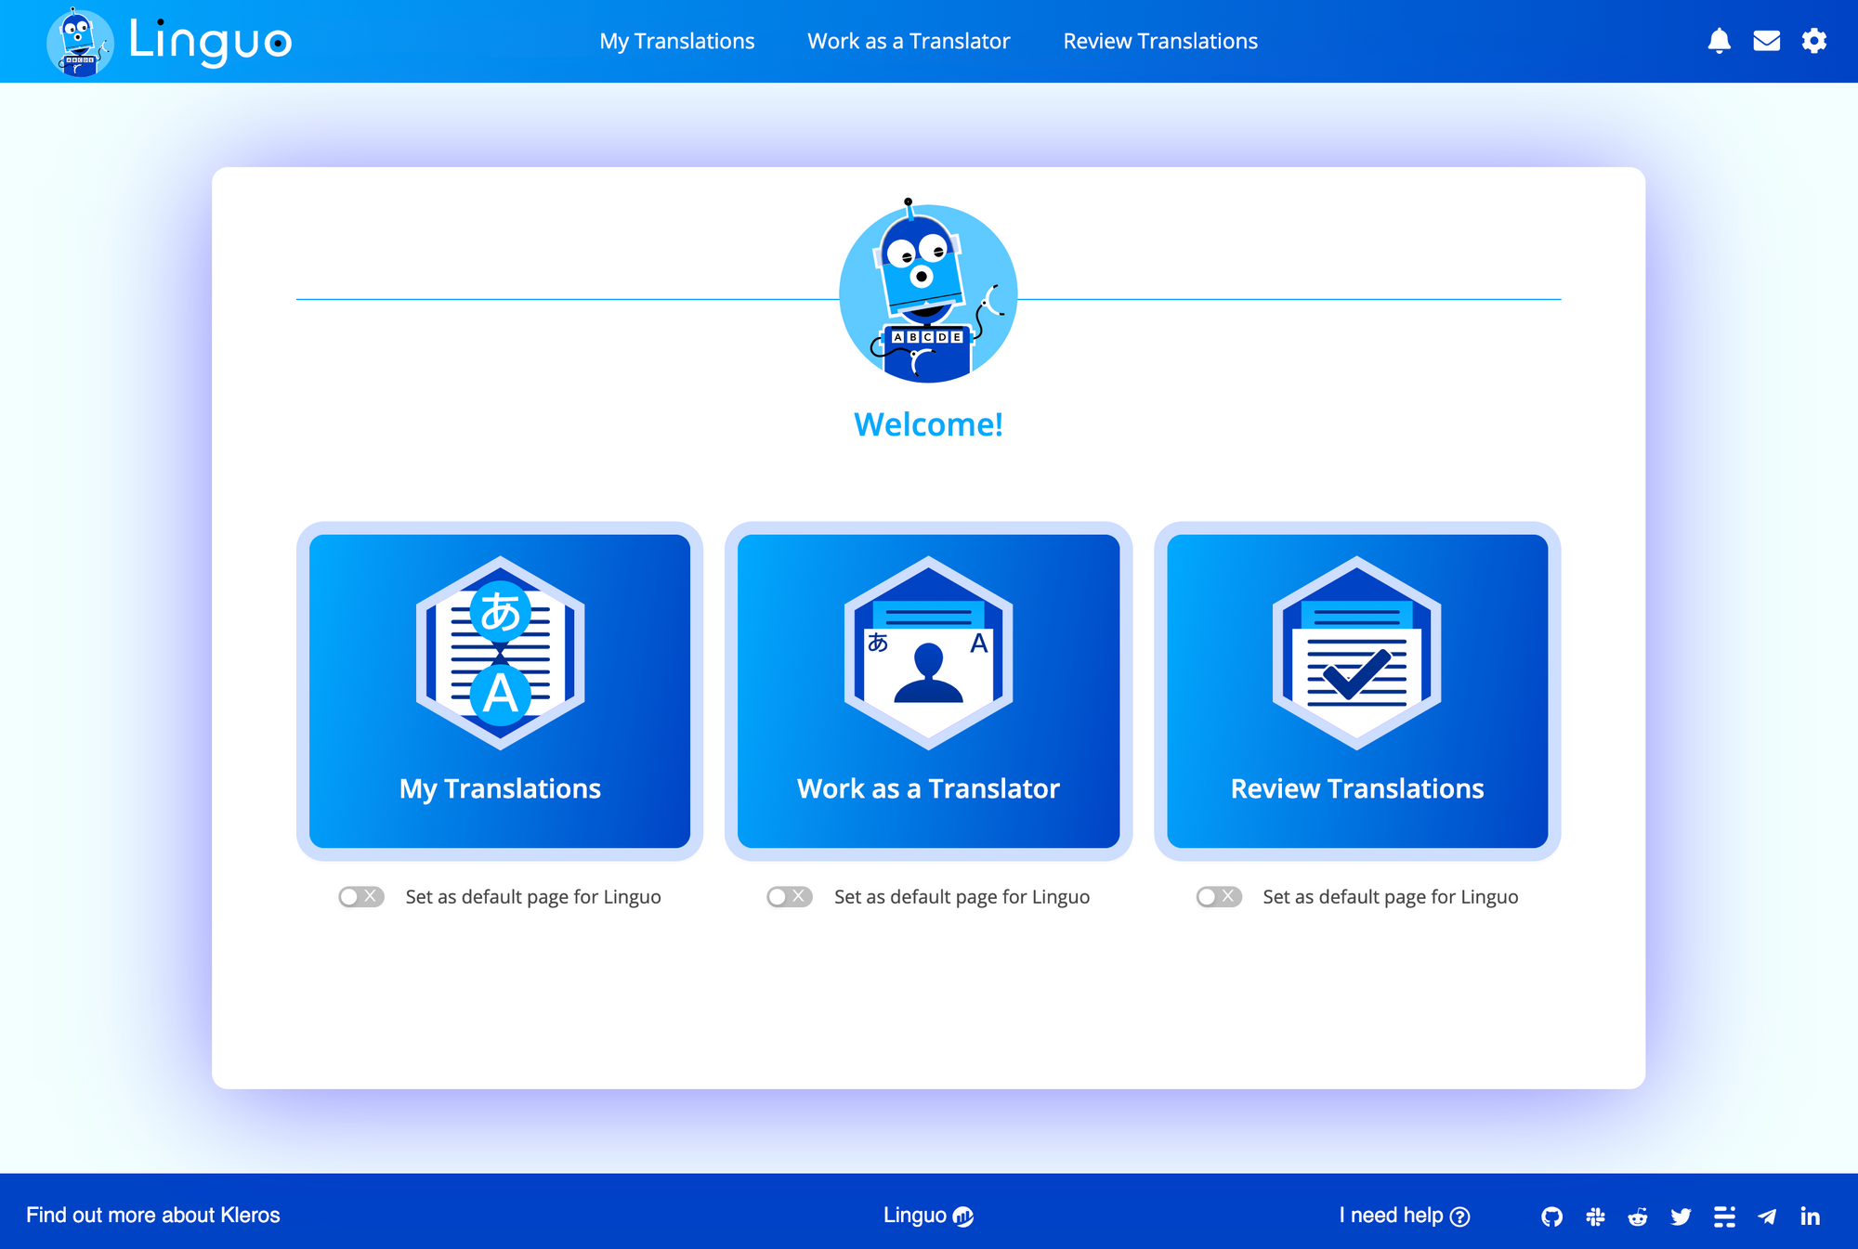Open the Telegram paper plane icon
The width and height of the screenshot is (1858, 1249).
point(1767,1216)
